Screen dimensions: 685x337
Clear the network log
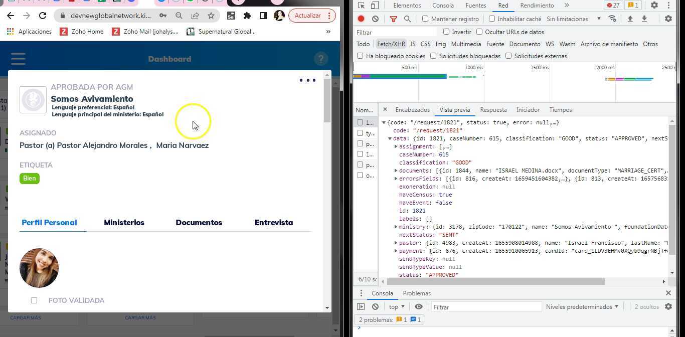point(375,19)
